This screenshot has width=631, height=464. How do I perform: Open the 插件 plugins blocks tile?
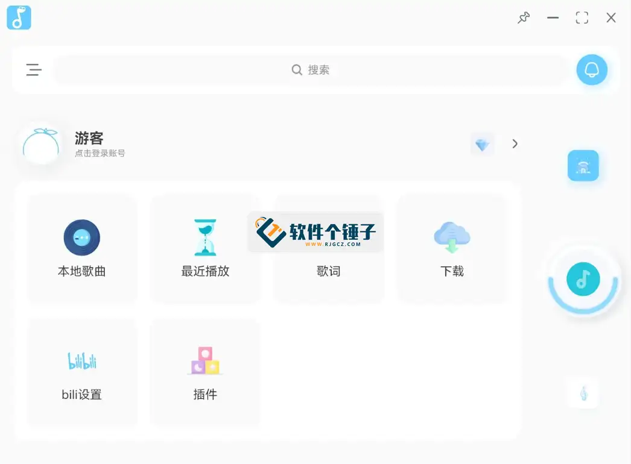[205, 372]
